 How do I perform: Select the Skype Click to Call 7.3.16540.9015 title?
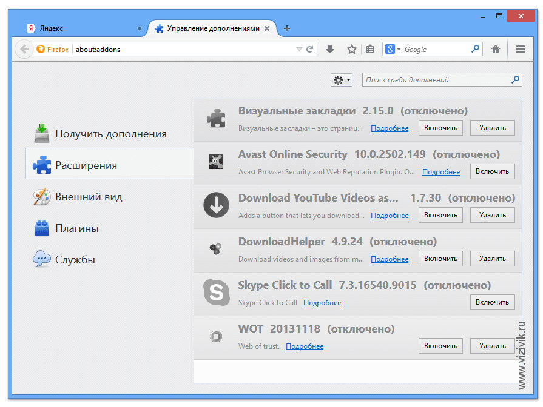pyautogui.click(x=327, y=285)
